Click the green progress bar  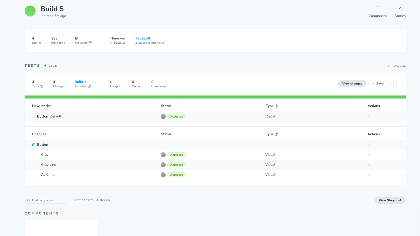coord(215,97)
